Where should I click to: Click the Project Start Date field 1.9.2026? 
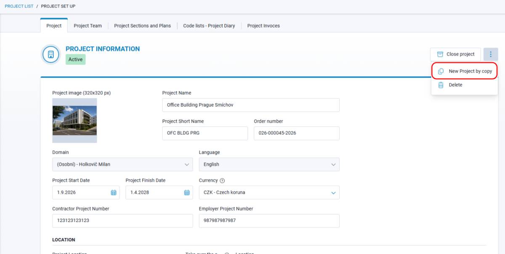coord(86,193)
